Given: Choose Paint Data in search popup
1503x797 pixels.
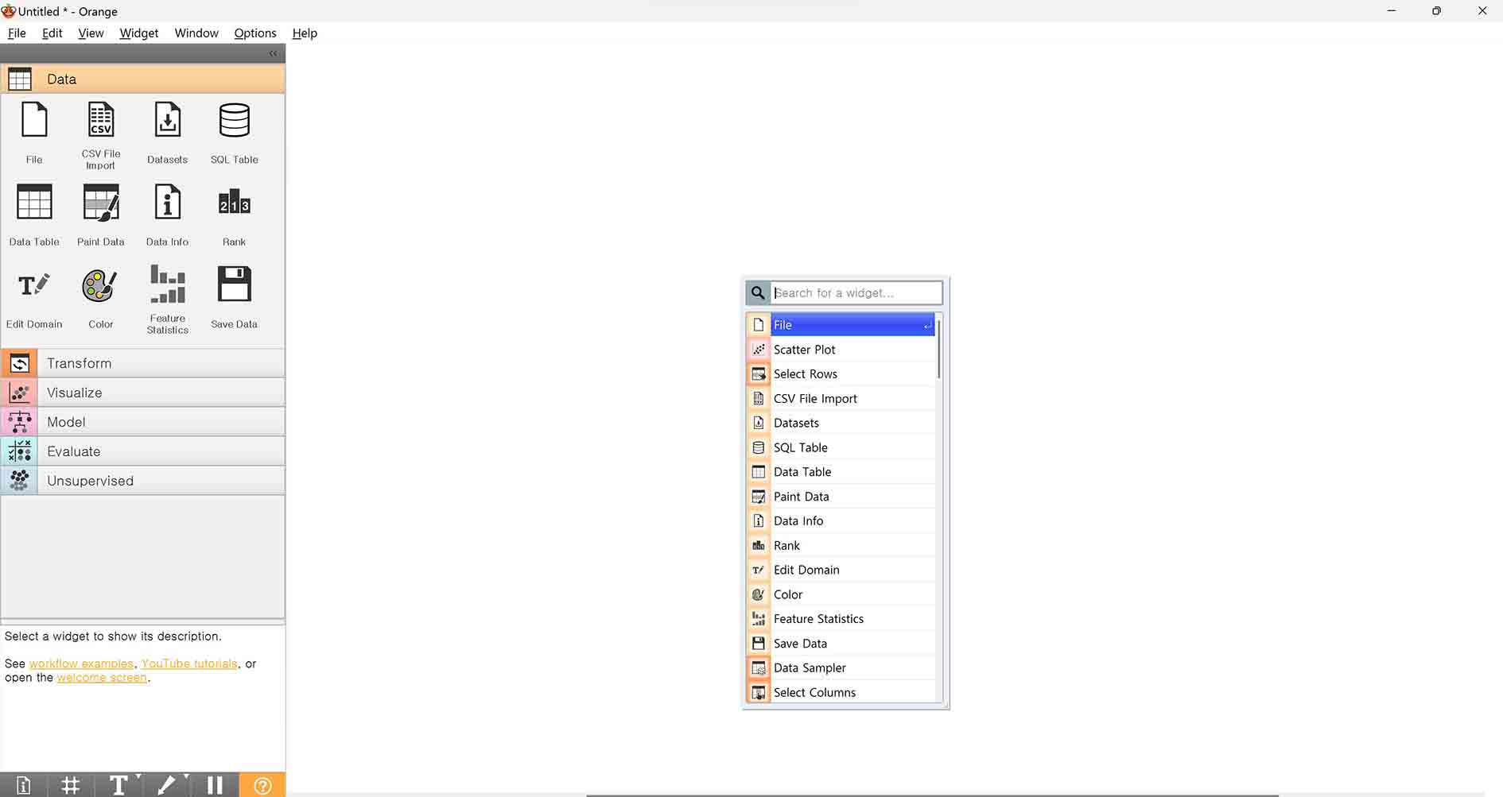Looking at the screenshot, I should coord(841,496).
